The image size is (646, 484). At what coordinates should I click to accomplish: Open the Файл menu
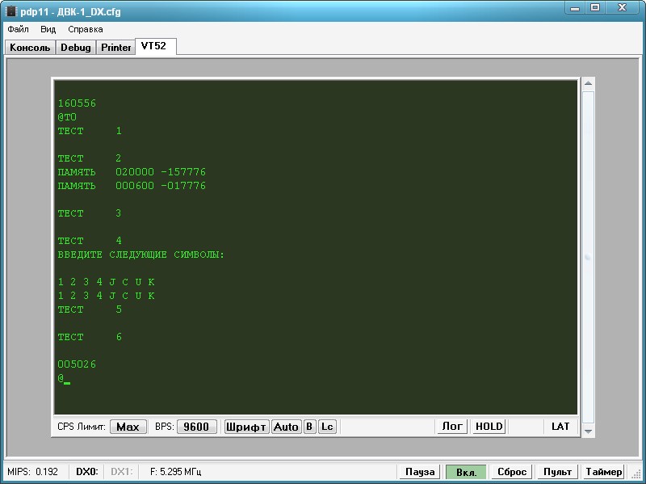[18, 29]
